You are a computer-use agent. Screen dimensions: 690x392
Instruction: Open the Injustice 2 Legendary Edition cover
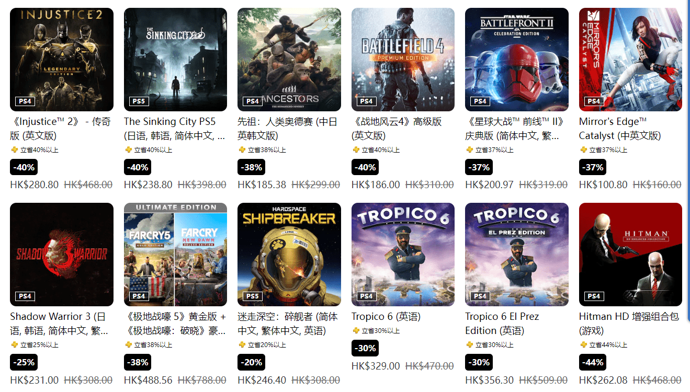coord(62,60)
